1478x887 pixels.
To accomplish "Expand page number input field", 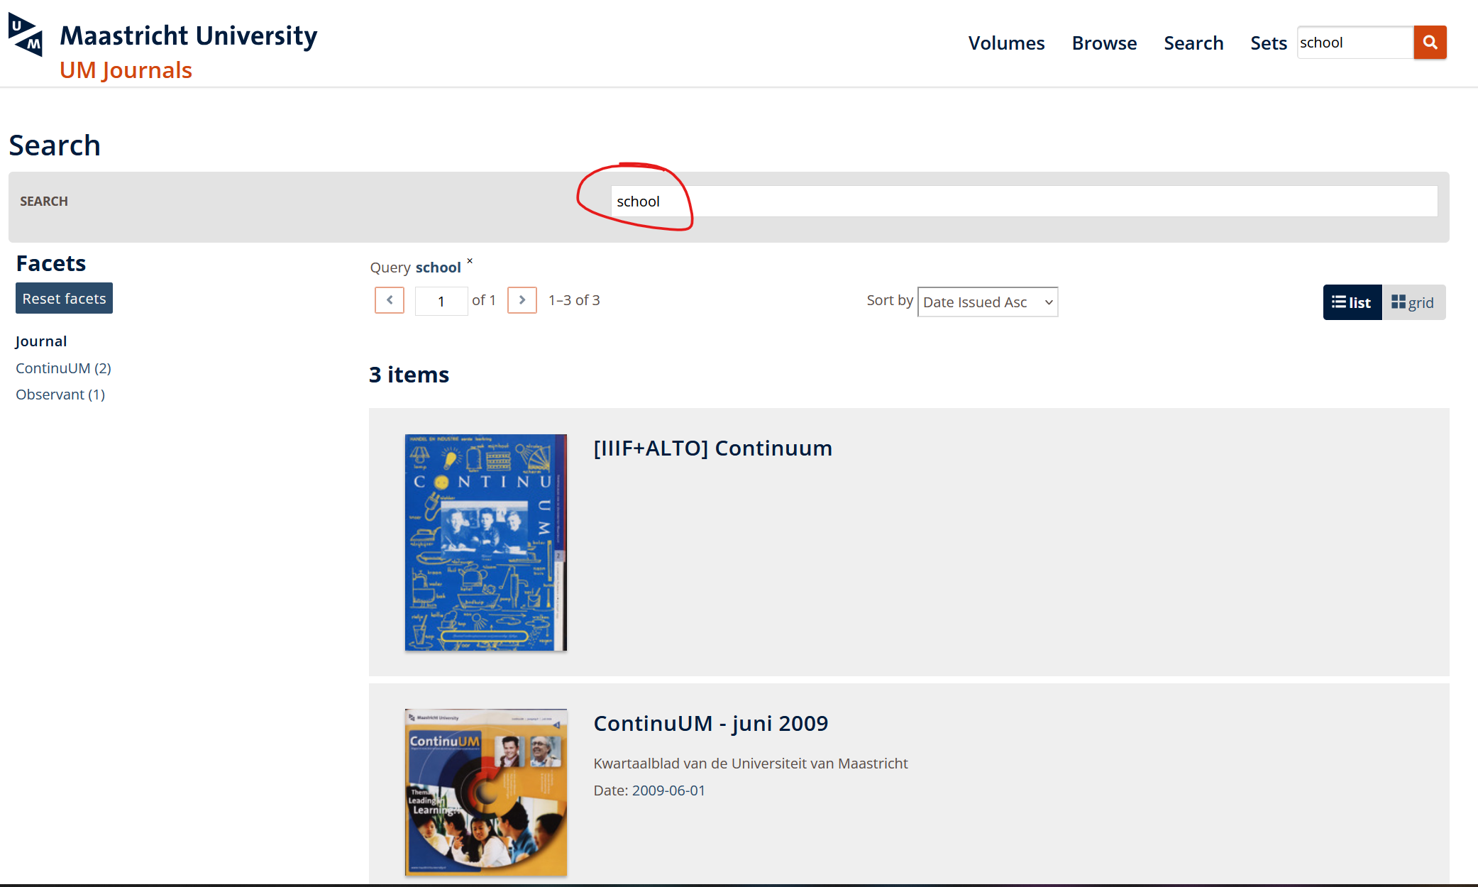I will tap(440, 300).
